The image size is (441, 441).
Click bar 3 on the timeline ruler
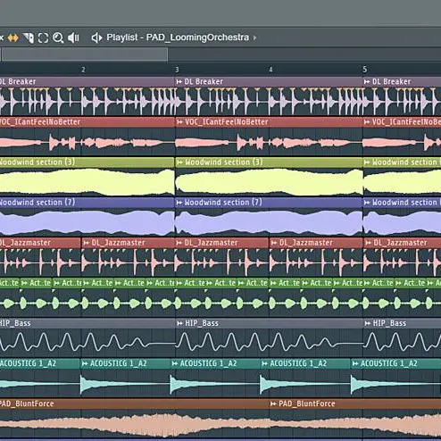(x=177, y=70)
